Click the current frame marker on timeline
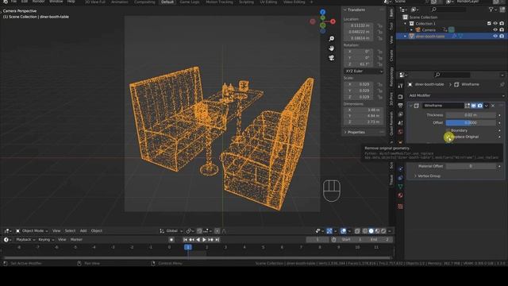Screen dimensions: 508x286 click(x=188, y=247)
